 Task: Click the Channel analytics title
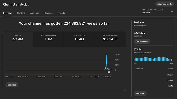coord(16,4)
